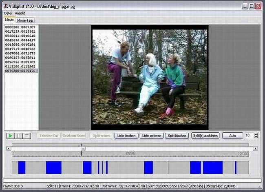
Task: Click the frame position slider thumb
Action: click(x=83, y=149)
